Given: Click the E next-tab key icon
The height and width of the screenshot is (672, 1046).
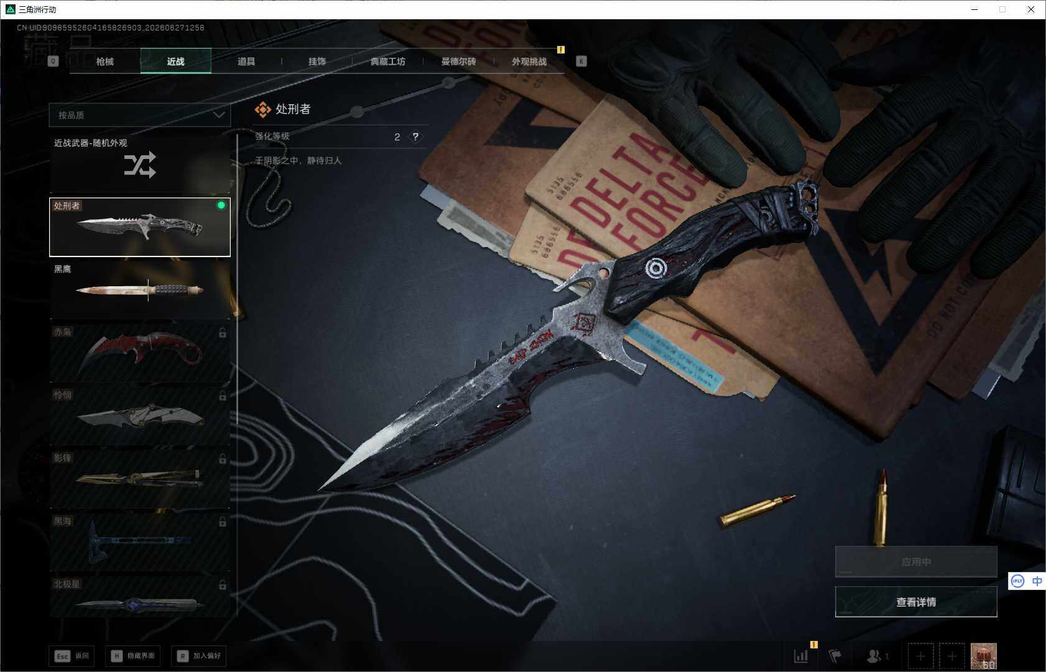Looking at the screenshot, I should 581,61.
